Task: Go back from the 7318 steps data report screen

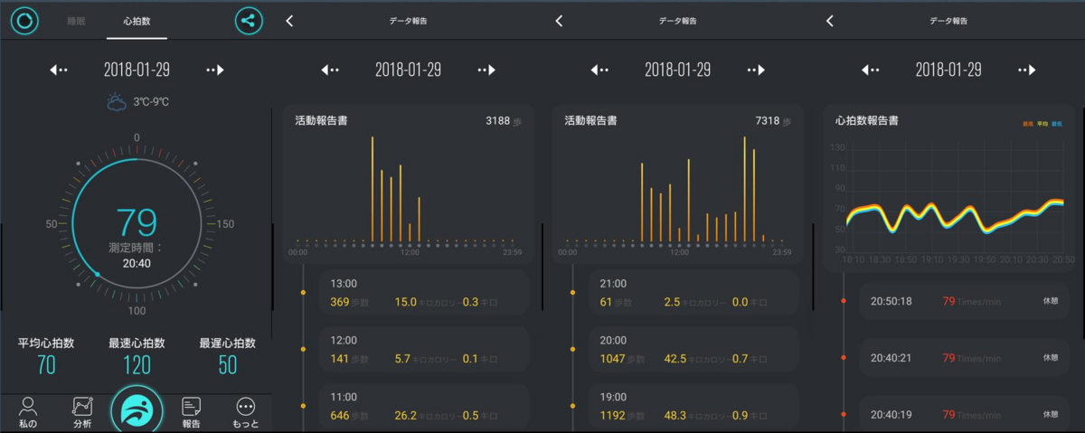Action: 559,21
